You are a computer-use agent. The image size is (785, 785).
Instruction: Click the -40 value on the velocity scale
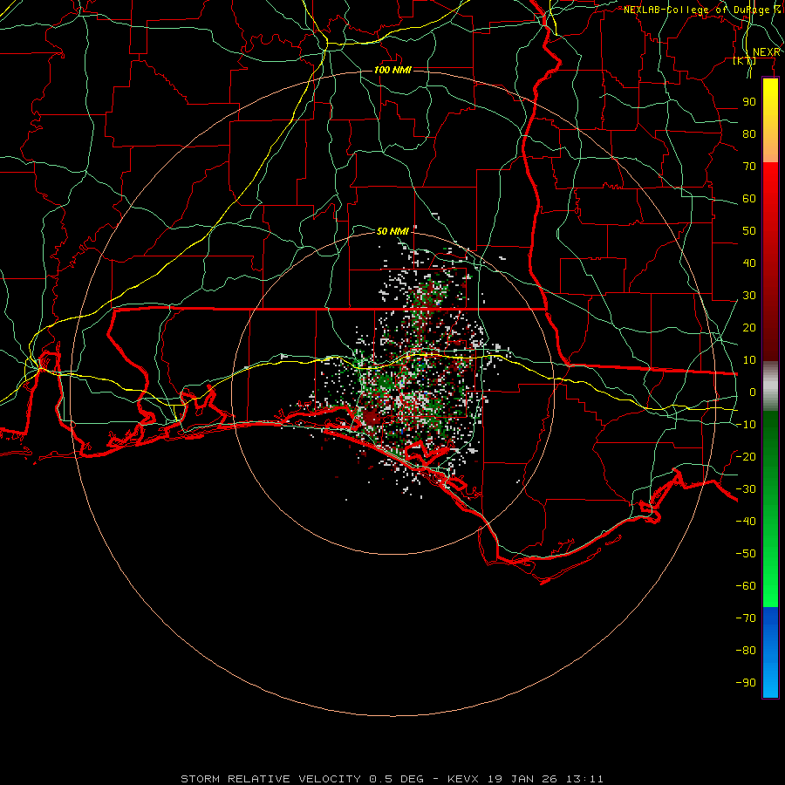click(x=746, y=522)
